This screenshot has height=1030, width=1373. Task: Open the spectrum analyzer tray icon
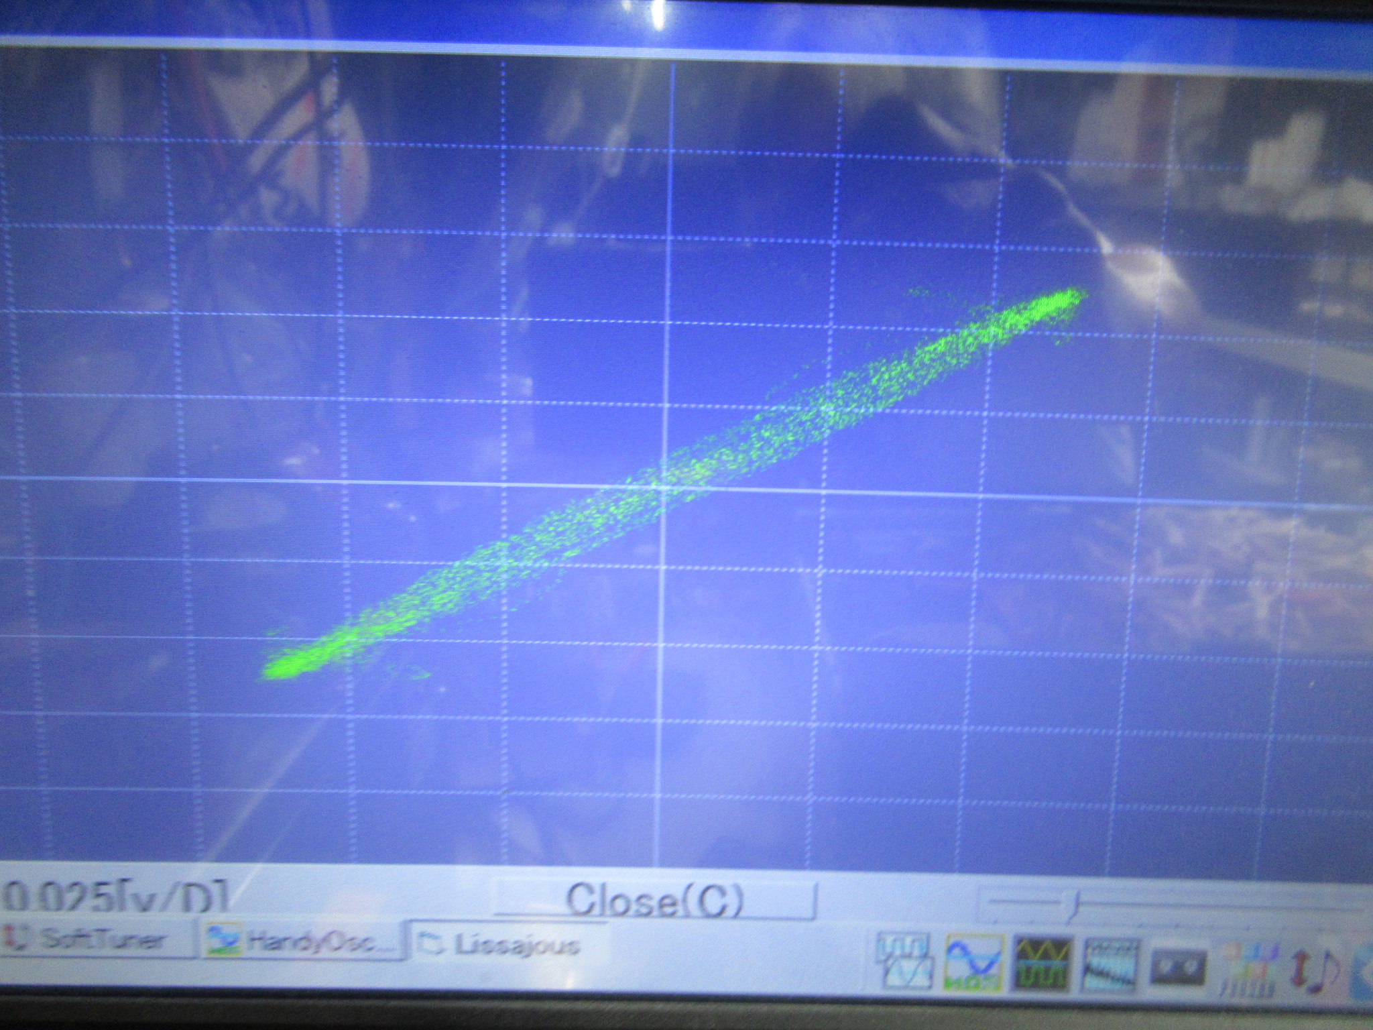point(1110,966)
